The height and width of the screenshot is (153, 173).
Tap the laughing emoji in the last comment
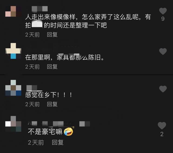click(x=68, y=132)
